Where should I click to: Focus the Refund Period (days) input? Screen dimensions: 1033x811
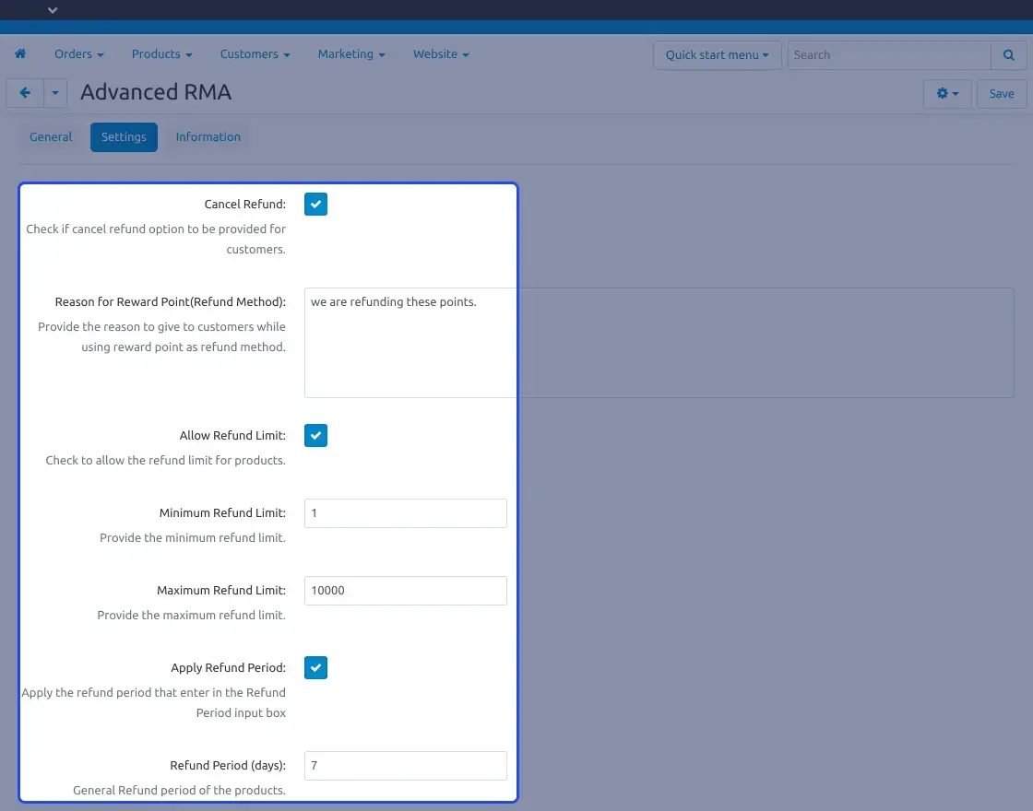point(405,766)
